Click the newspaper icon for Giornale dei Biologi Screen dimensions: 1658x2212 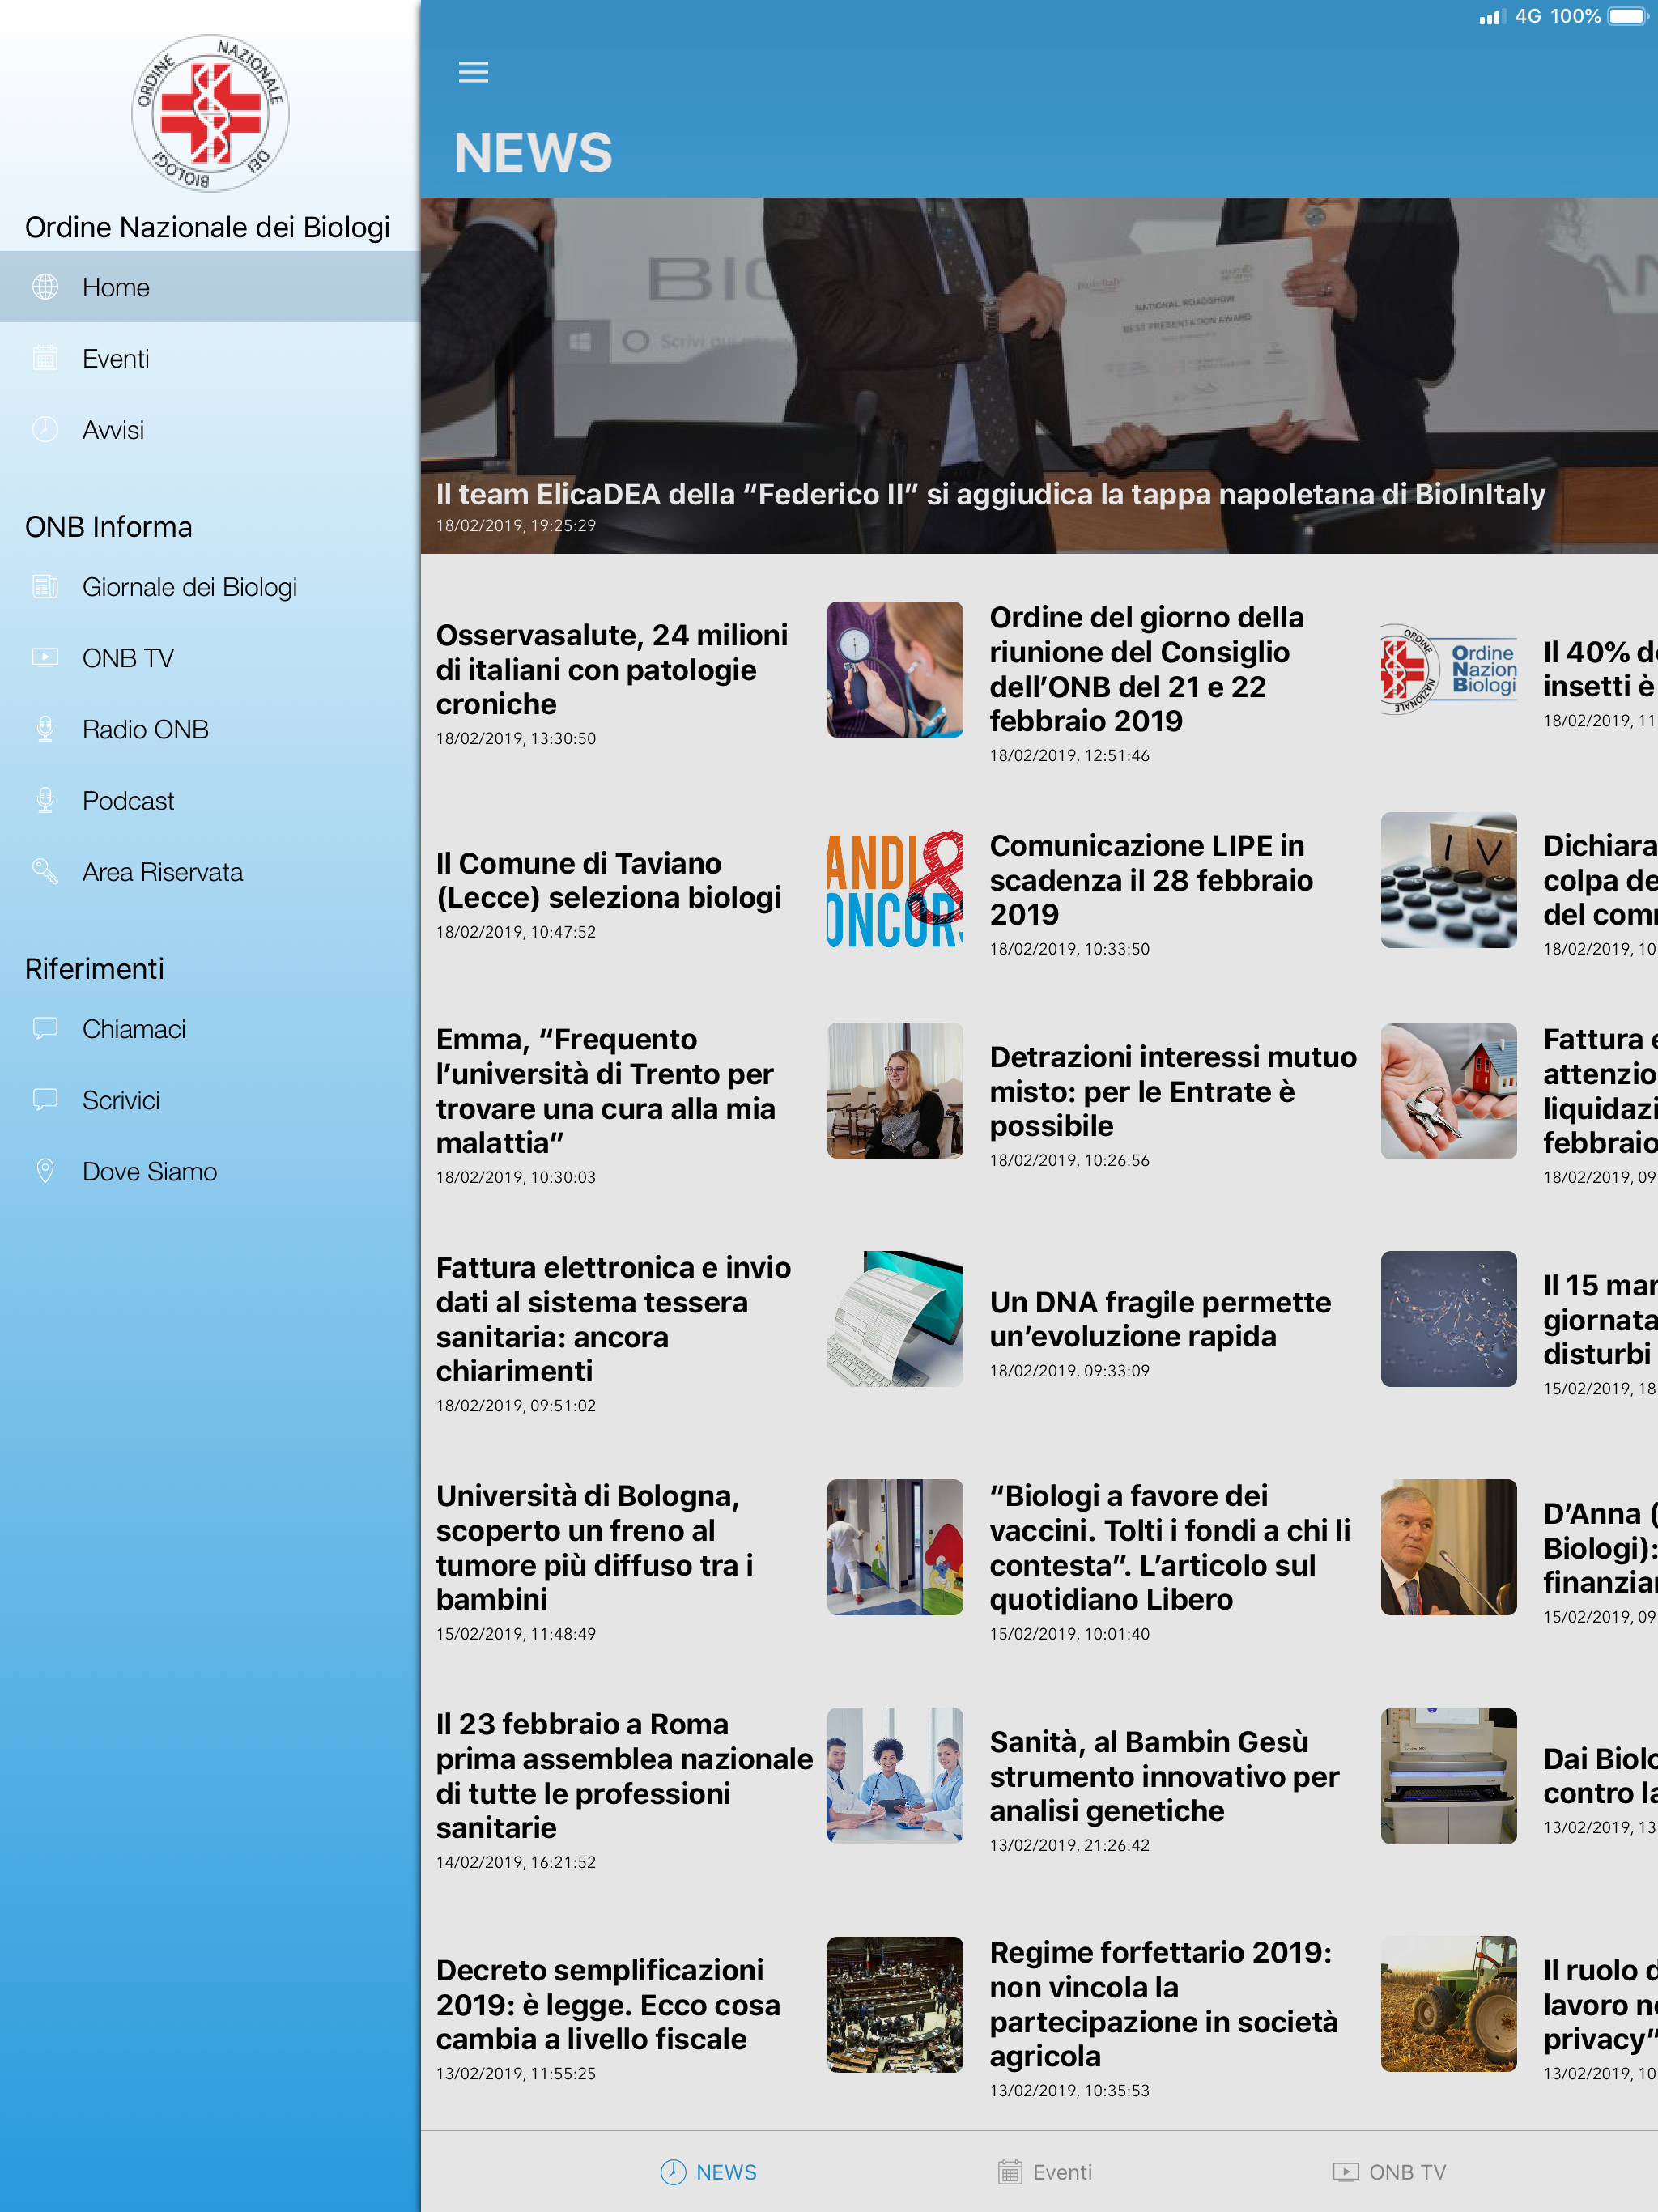(x=45, y=587)
